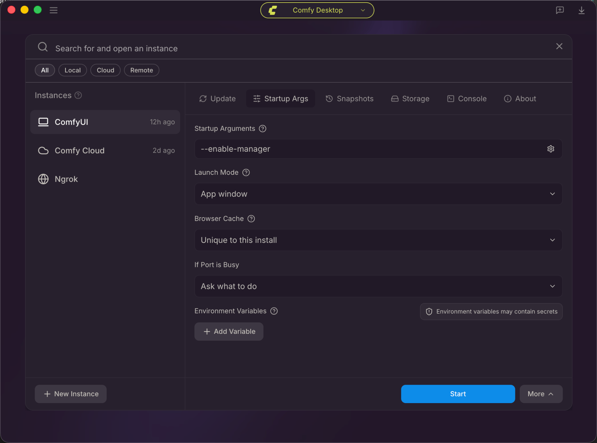Select the All filter chip
The image size is (597, 443).
pyautogui.click(x=45, y=70)
